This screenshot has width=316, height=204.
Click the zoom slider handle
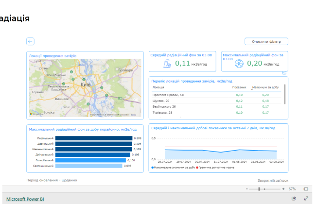(259, 188)
